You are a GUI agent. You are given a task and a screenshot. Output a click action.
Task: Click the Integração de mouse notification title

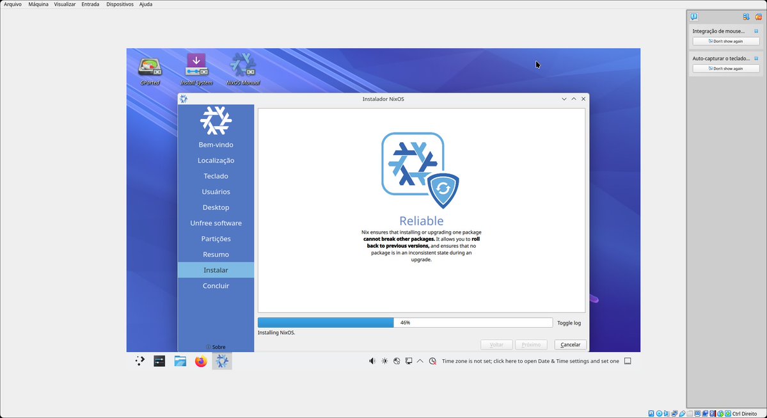(718, 31)
